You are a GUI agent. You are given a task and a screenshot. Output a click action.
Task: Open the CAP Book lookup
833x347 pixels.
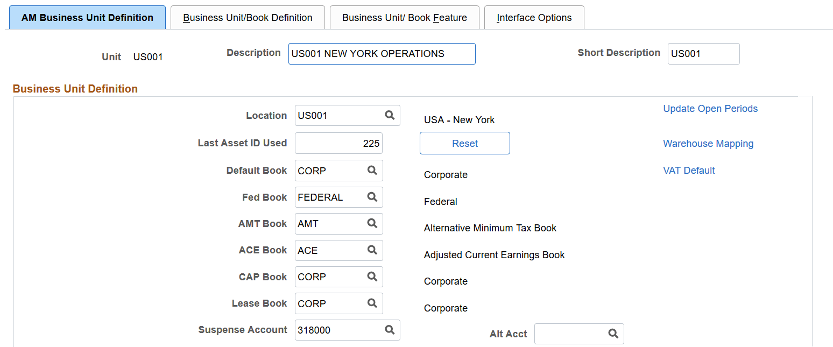tap(372, 277)
